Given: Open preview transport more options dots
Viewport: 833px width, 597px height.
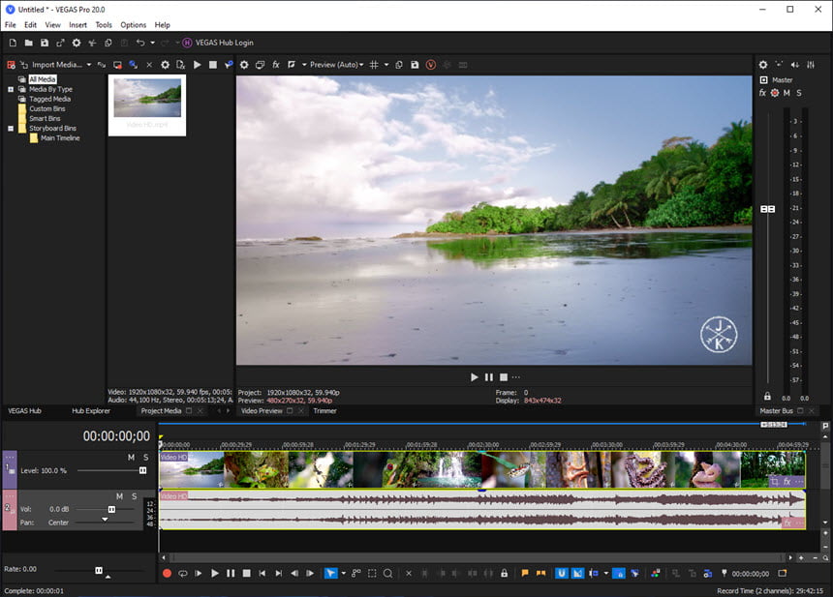Looking at the screenshot, I should [516, 377].
